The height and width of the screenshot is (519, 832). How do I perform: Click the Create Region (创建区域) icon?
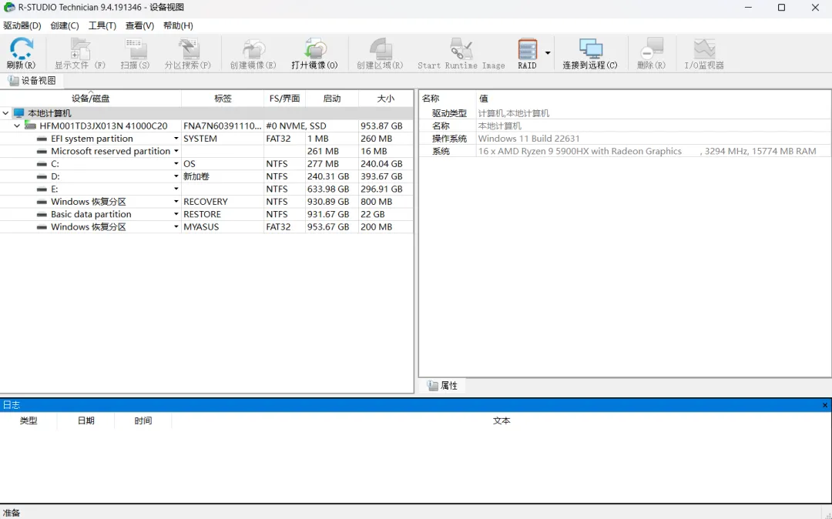380,49
